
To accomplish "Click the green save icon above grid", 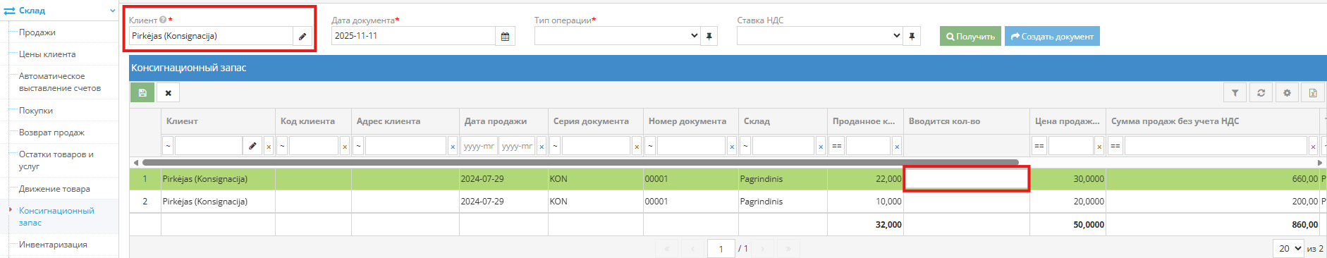I will pos(142,92).
